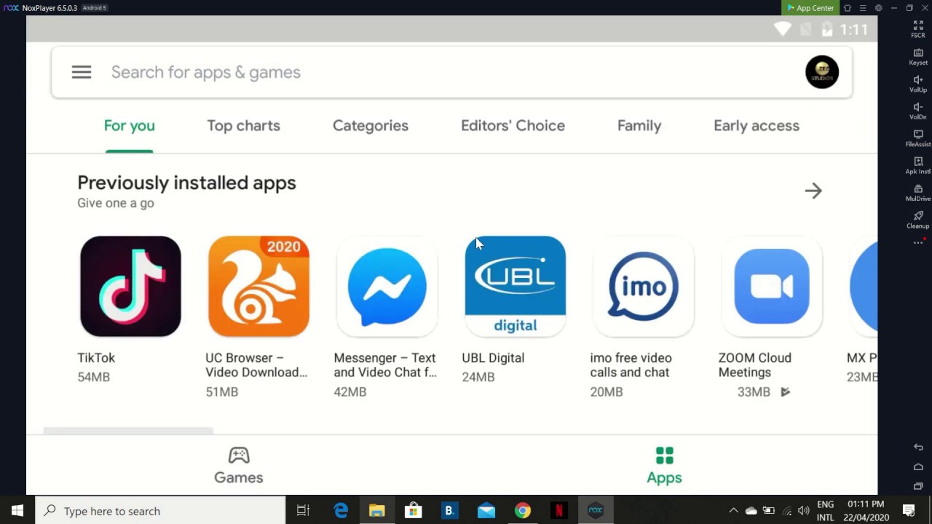
Task: Click the Nox Android back button
Action: (x=918, y=447)
